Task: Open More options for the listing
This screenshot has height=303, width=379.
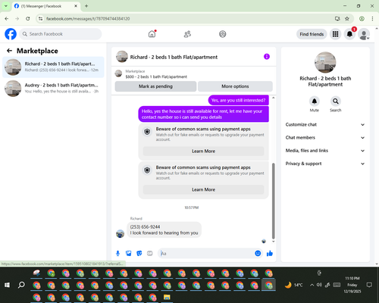Action: click(235, 86)
